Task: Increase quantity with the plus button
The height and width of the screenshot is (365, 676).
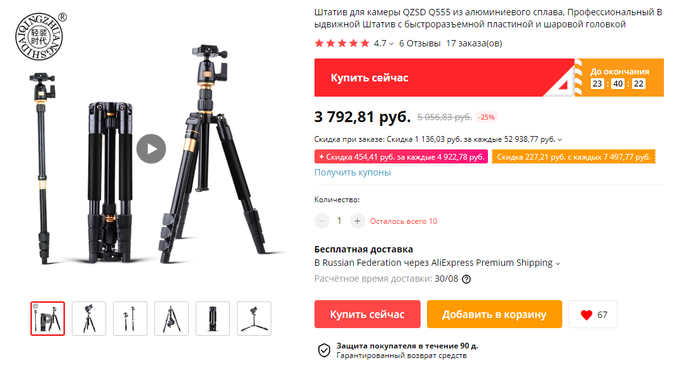Action: (357, 221)
